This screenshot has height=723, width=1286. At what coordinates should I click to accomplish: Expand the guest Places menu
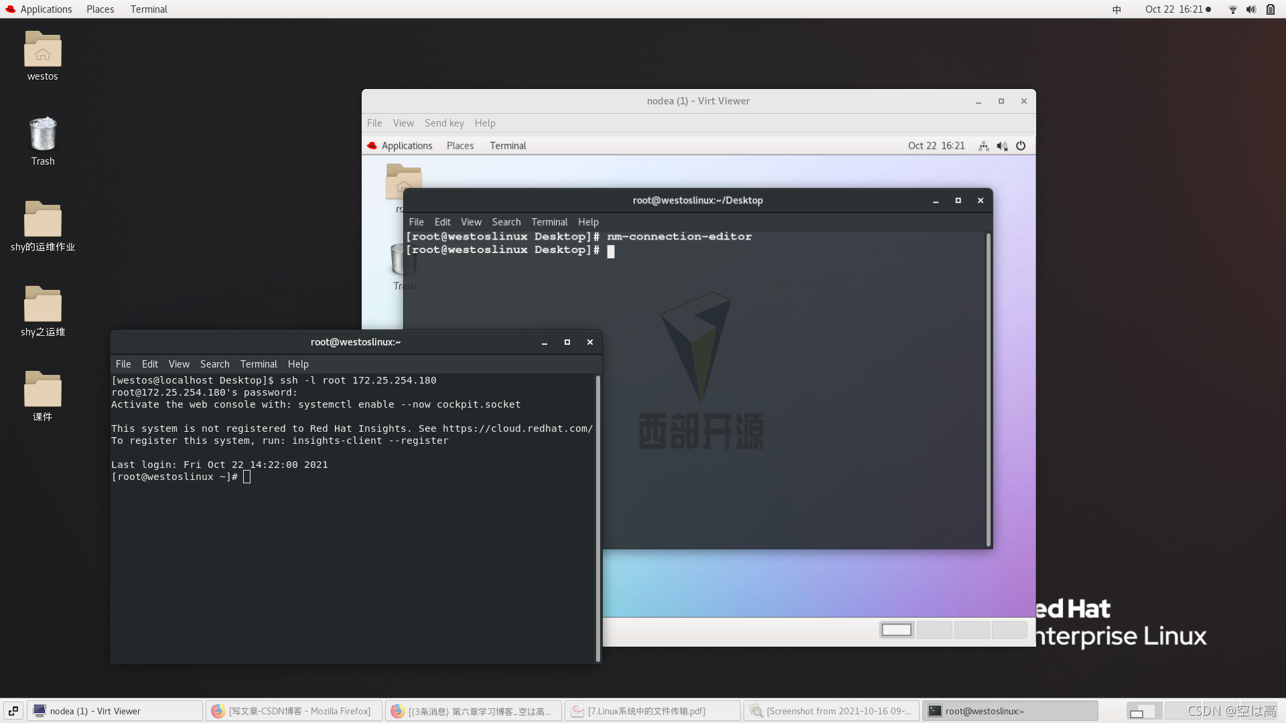click(x=460, y=146)
